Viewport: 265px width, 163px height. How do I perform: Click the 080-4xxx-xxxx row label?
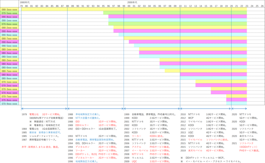tap(10, 64)
